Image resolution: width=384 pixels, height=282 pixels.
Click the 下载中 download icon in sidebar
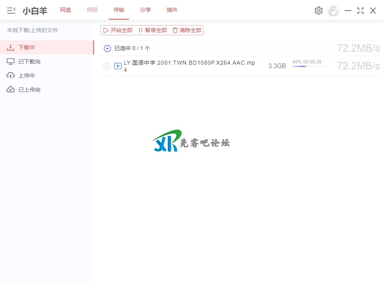[x=11, y=47]
